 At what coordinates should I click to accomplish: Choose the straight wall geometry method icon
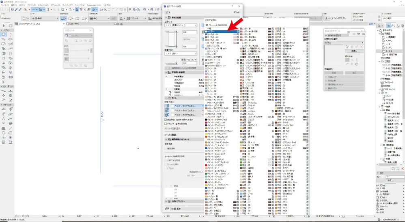[63, 19]
